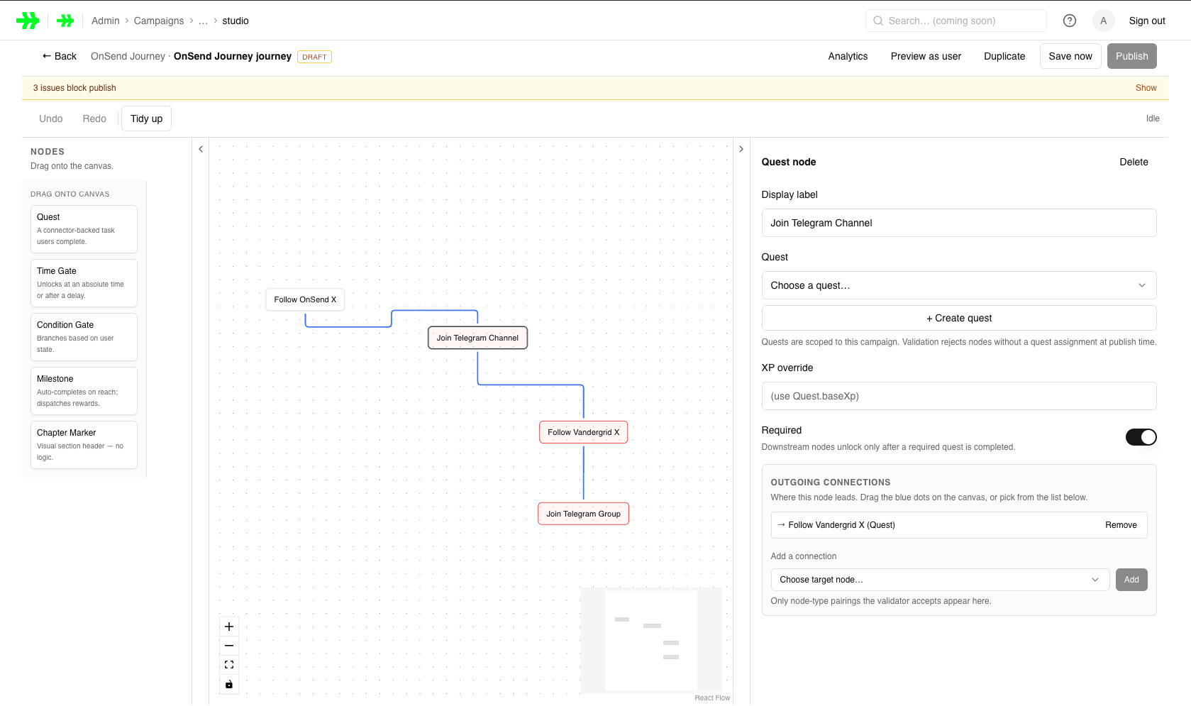Go to Campaigns breadcrumb
The height and width of the screenshot is (706, 1191).
(x=159, y=21)
